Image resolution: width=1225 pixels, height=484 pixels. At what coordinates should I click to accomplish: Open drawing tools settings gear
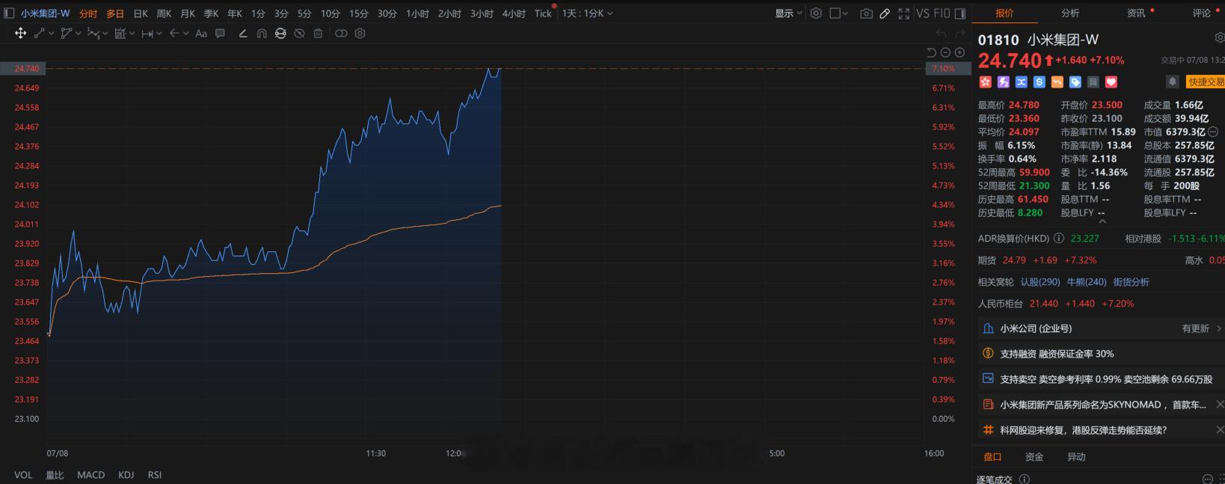(x=360, y=33)
